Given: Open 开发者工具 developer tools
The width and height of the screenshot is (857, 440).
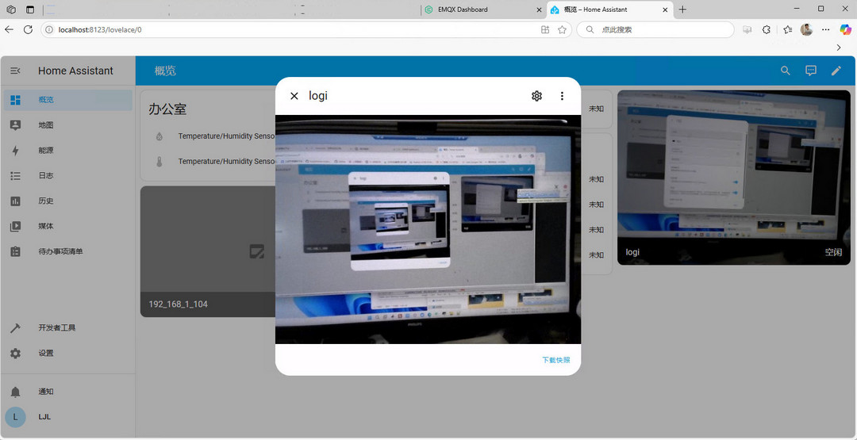Looking at the screenshot, I should (57, 328).
